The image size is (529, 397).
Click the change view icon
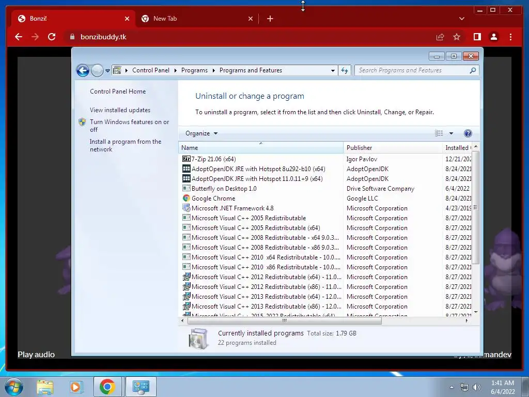click(x=439, y=133)
